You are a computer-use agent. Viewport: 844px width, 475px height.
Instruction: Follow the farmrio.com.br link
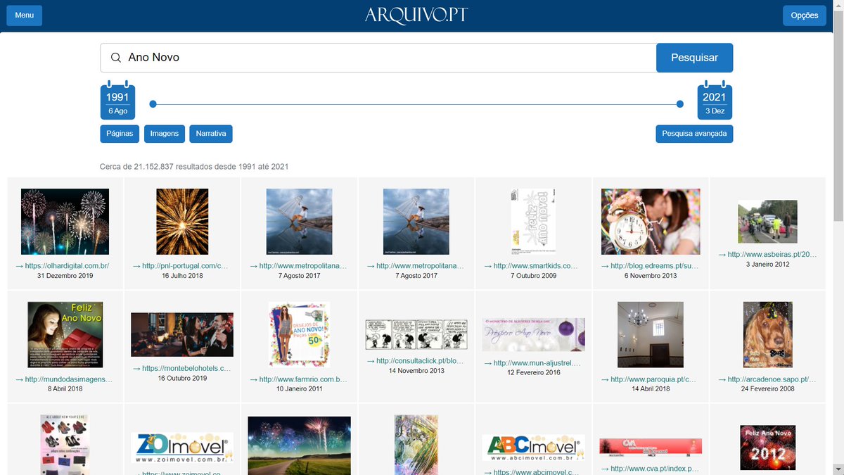(299, 379)
